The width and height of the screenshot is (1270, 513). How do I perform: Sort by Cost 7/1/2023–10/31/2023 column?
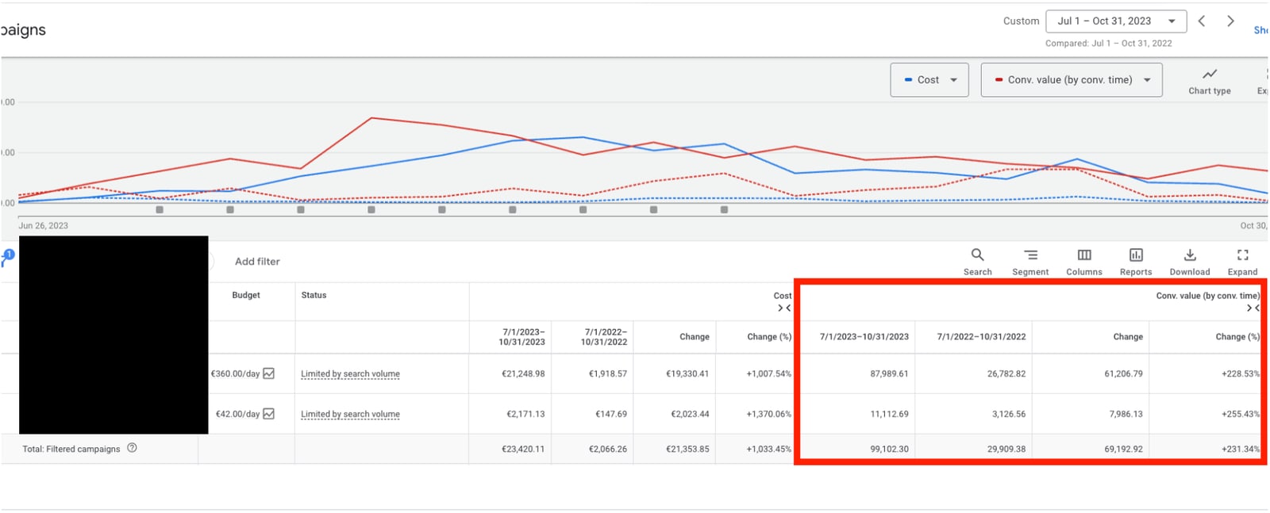coord(521,337)
